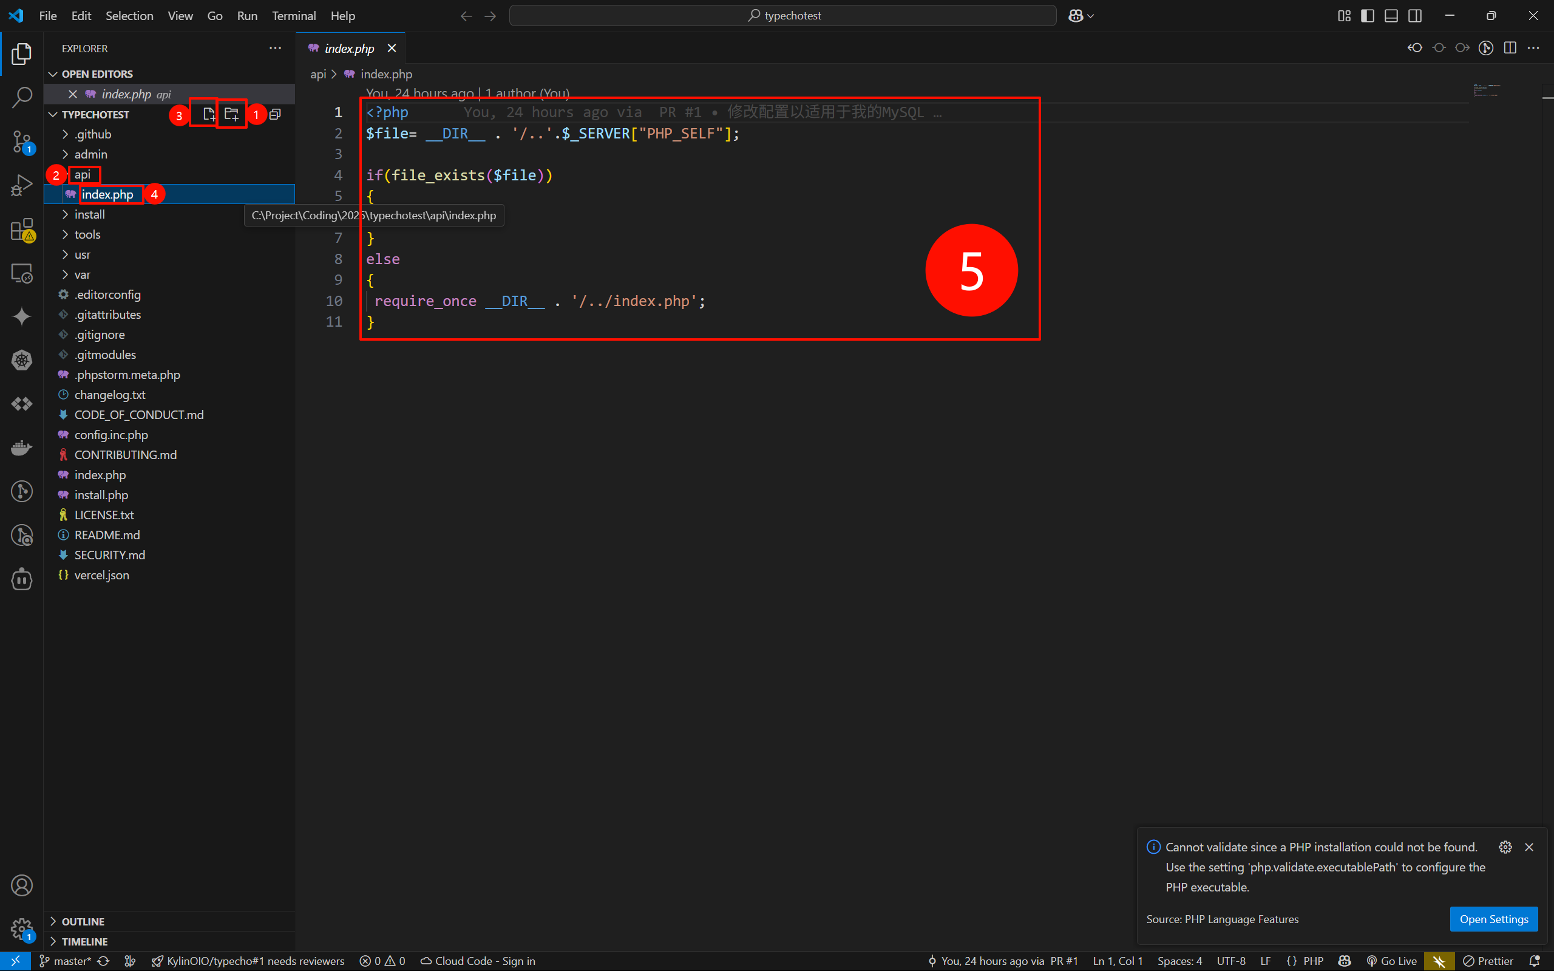1554x971 pixels.
Task: Open the Selection menu
Action: point(129,16)
